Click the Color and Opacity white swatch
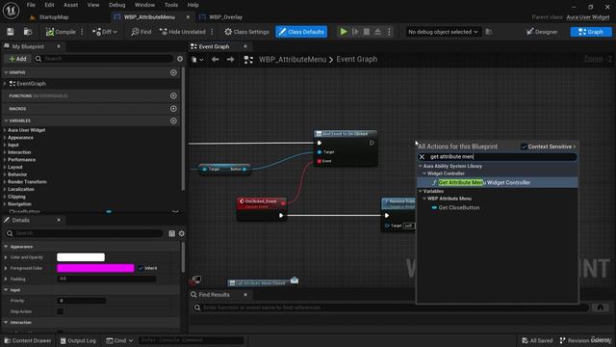Viewport: 616px width, 347px height. click(81, 257)
